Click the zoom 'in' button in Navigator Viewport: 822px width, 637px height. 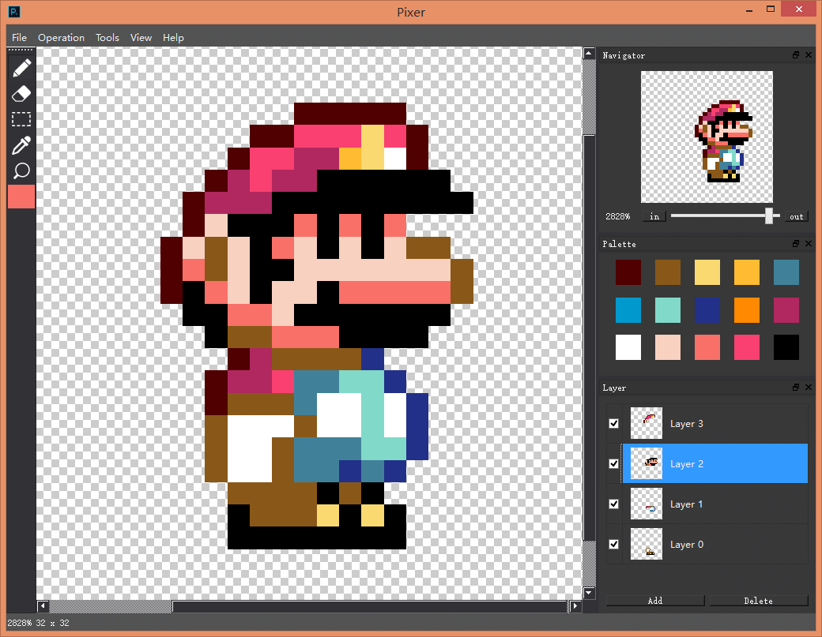[x=654, y=216]
